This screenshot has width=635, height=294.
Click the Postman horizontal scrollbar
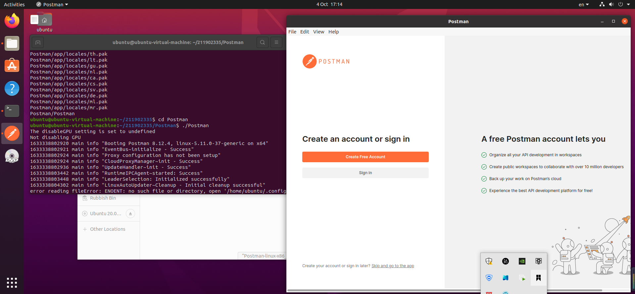click(x=445, y=290)
